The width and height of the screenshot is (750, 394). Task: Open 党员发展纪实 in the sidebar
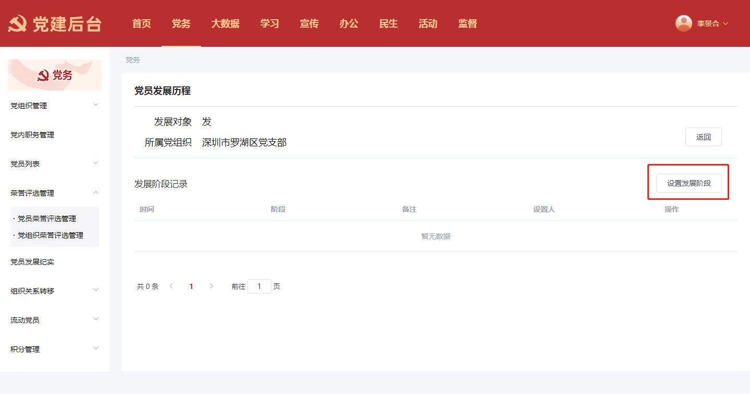click(32, 262)
